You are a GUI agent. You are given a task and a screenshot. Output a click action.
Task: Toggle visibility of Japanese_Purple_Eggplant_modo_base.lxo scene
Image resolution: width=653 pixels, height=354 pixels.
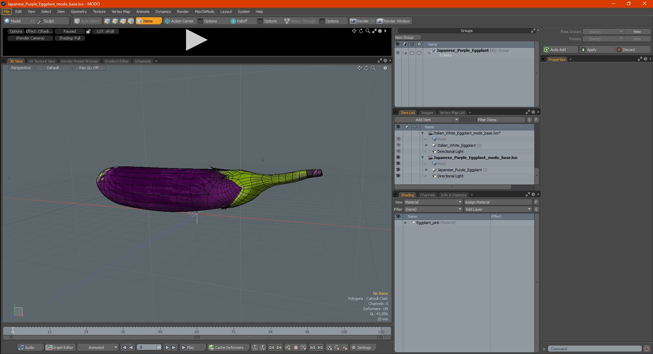point(398,158)
